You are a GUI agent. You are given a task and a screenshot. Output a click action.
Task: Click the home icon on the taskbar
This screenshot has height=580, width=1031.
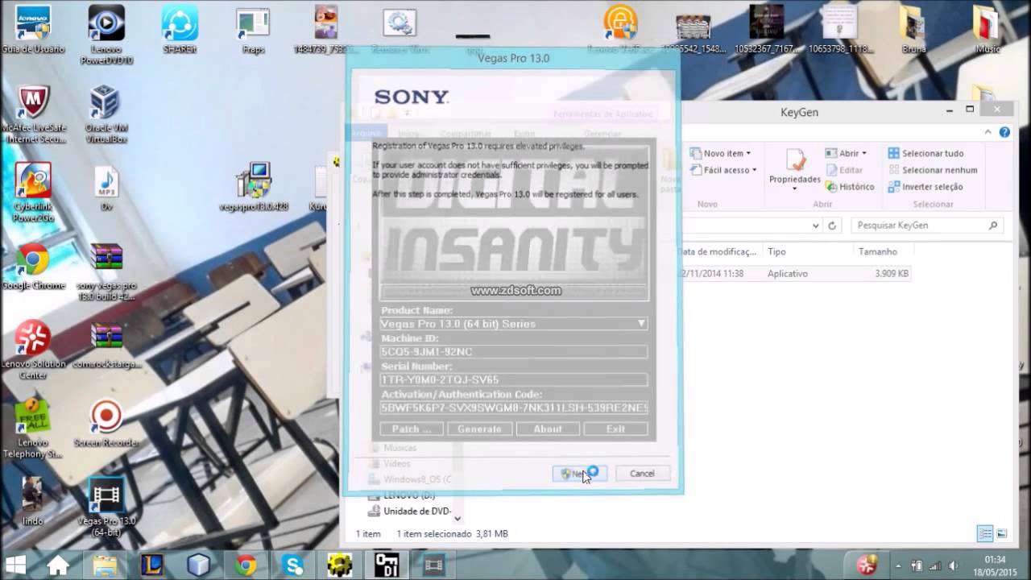[x=57, y=565]
